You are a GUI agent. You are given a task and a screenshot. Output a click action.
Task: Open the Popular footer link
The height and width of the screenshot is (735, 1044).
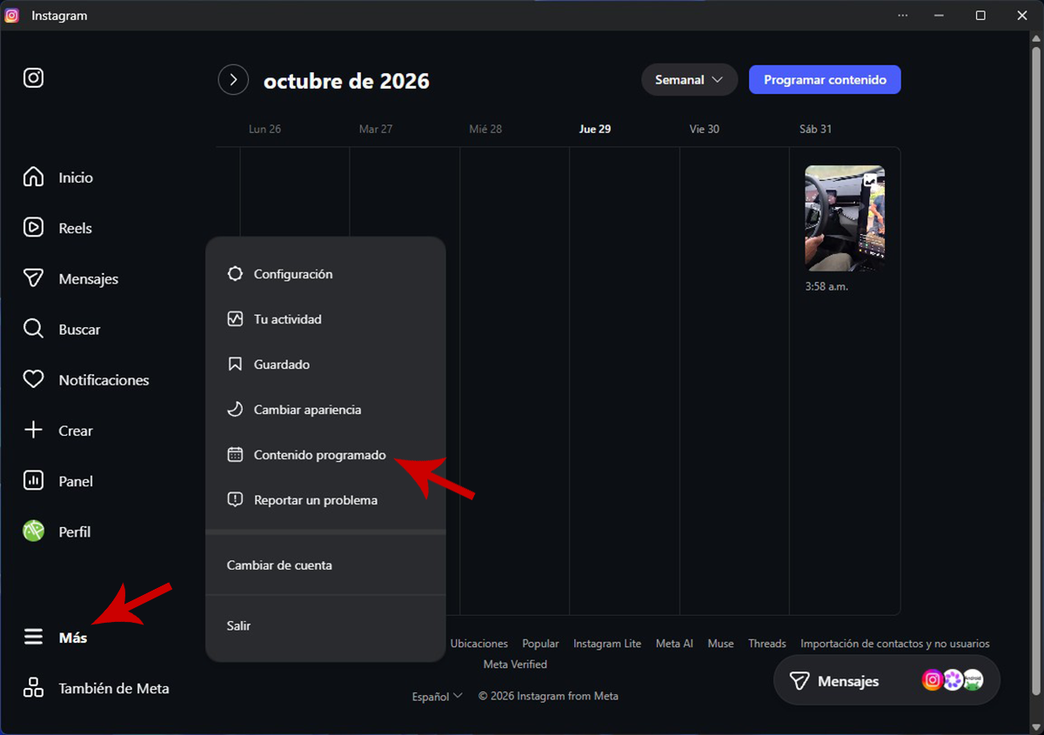[540, 644]
